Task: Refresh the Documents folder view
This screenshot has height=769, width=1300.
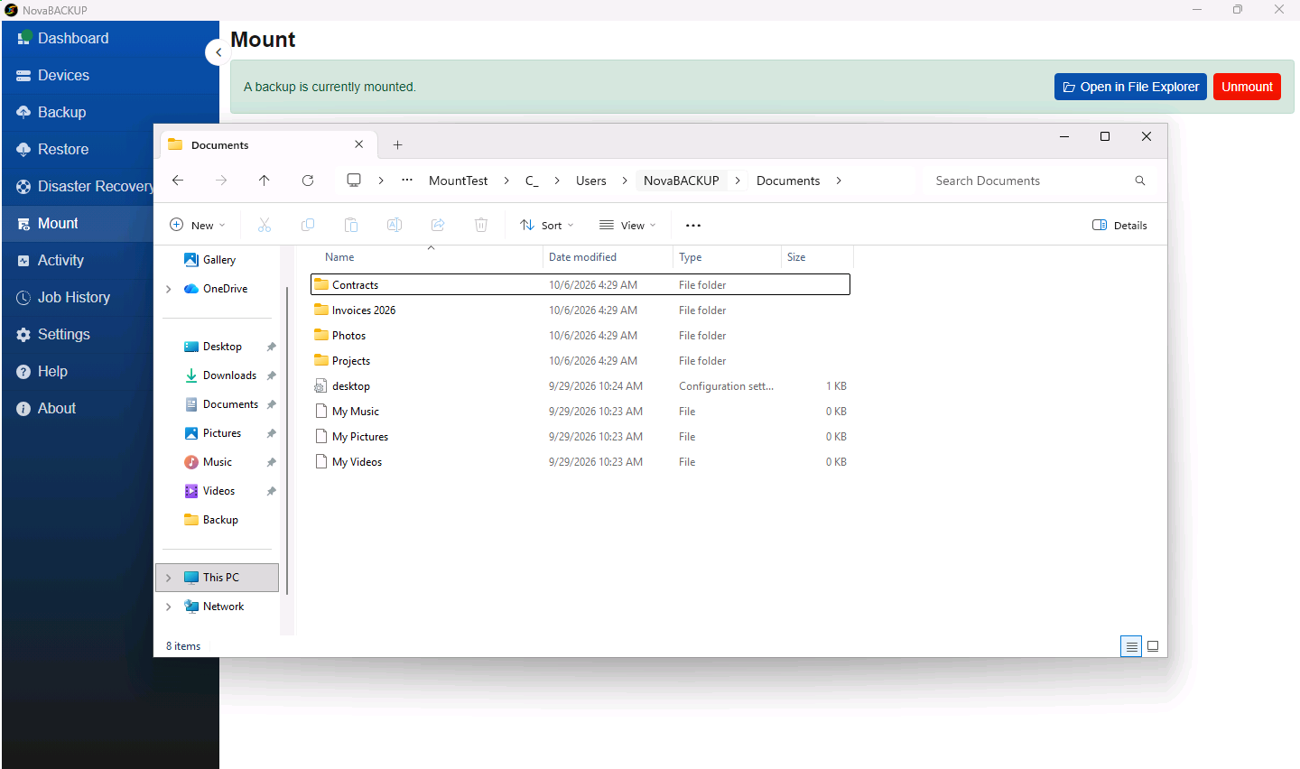Action: [308, 181]
